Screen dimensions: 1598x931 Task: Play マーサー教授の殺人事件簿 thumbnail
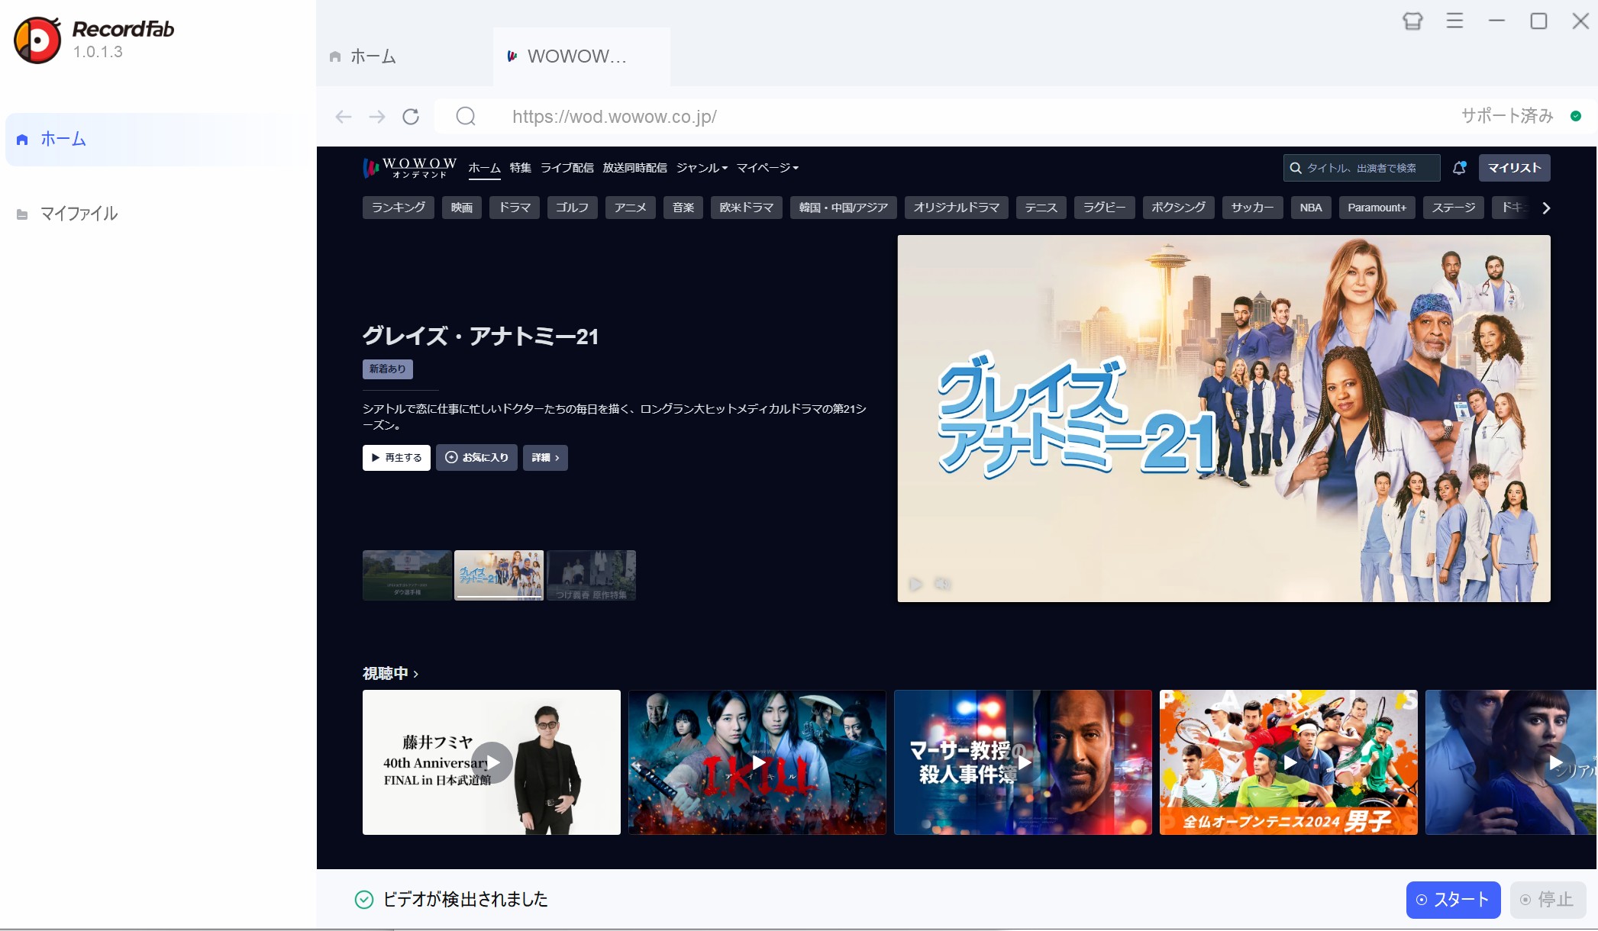pyautogui.click(x=1023, y=762)
